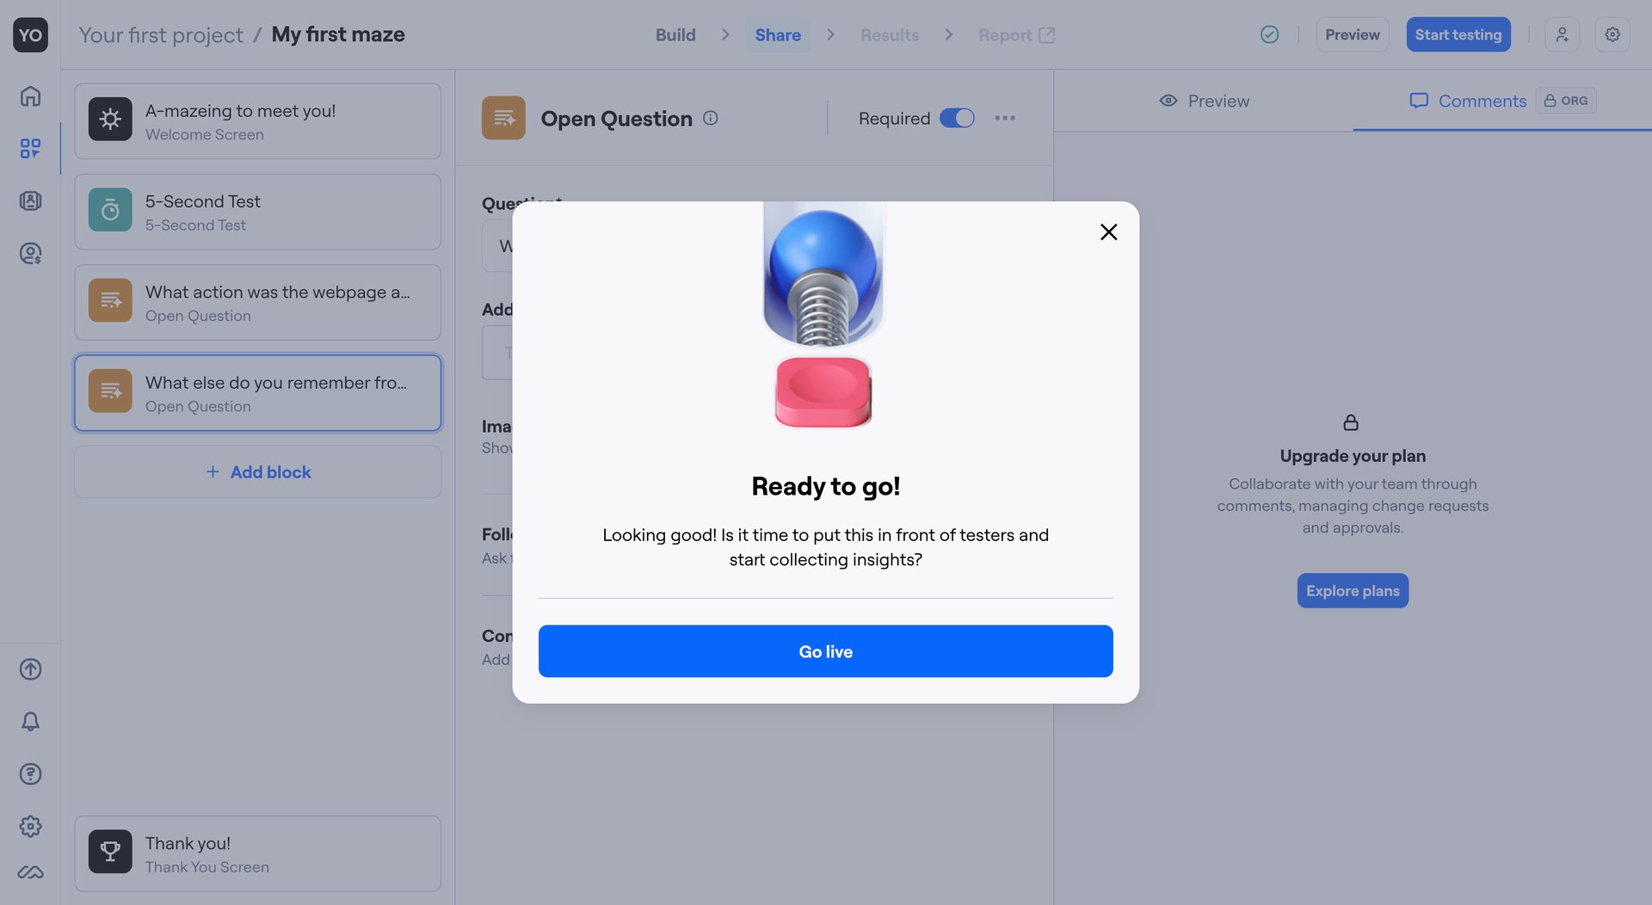The image size is (1652, 905).
Task: Click the Maze logo at sidebar bottom
Action: [x=30, y=871]
